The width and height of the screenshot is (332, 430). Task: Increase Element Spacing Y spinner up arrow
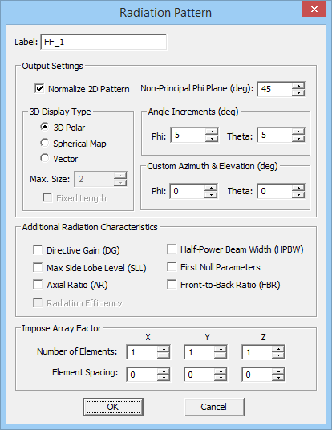221,371
